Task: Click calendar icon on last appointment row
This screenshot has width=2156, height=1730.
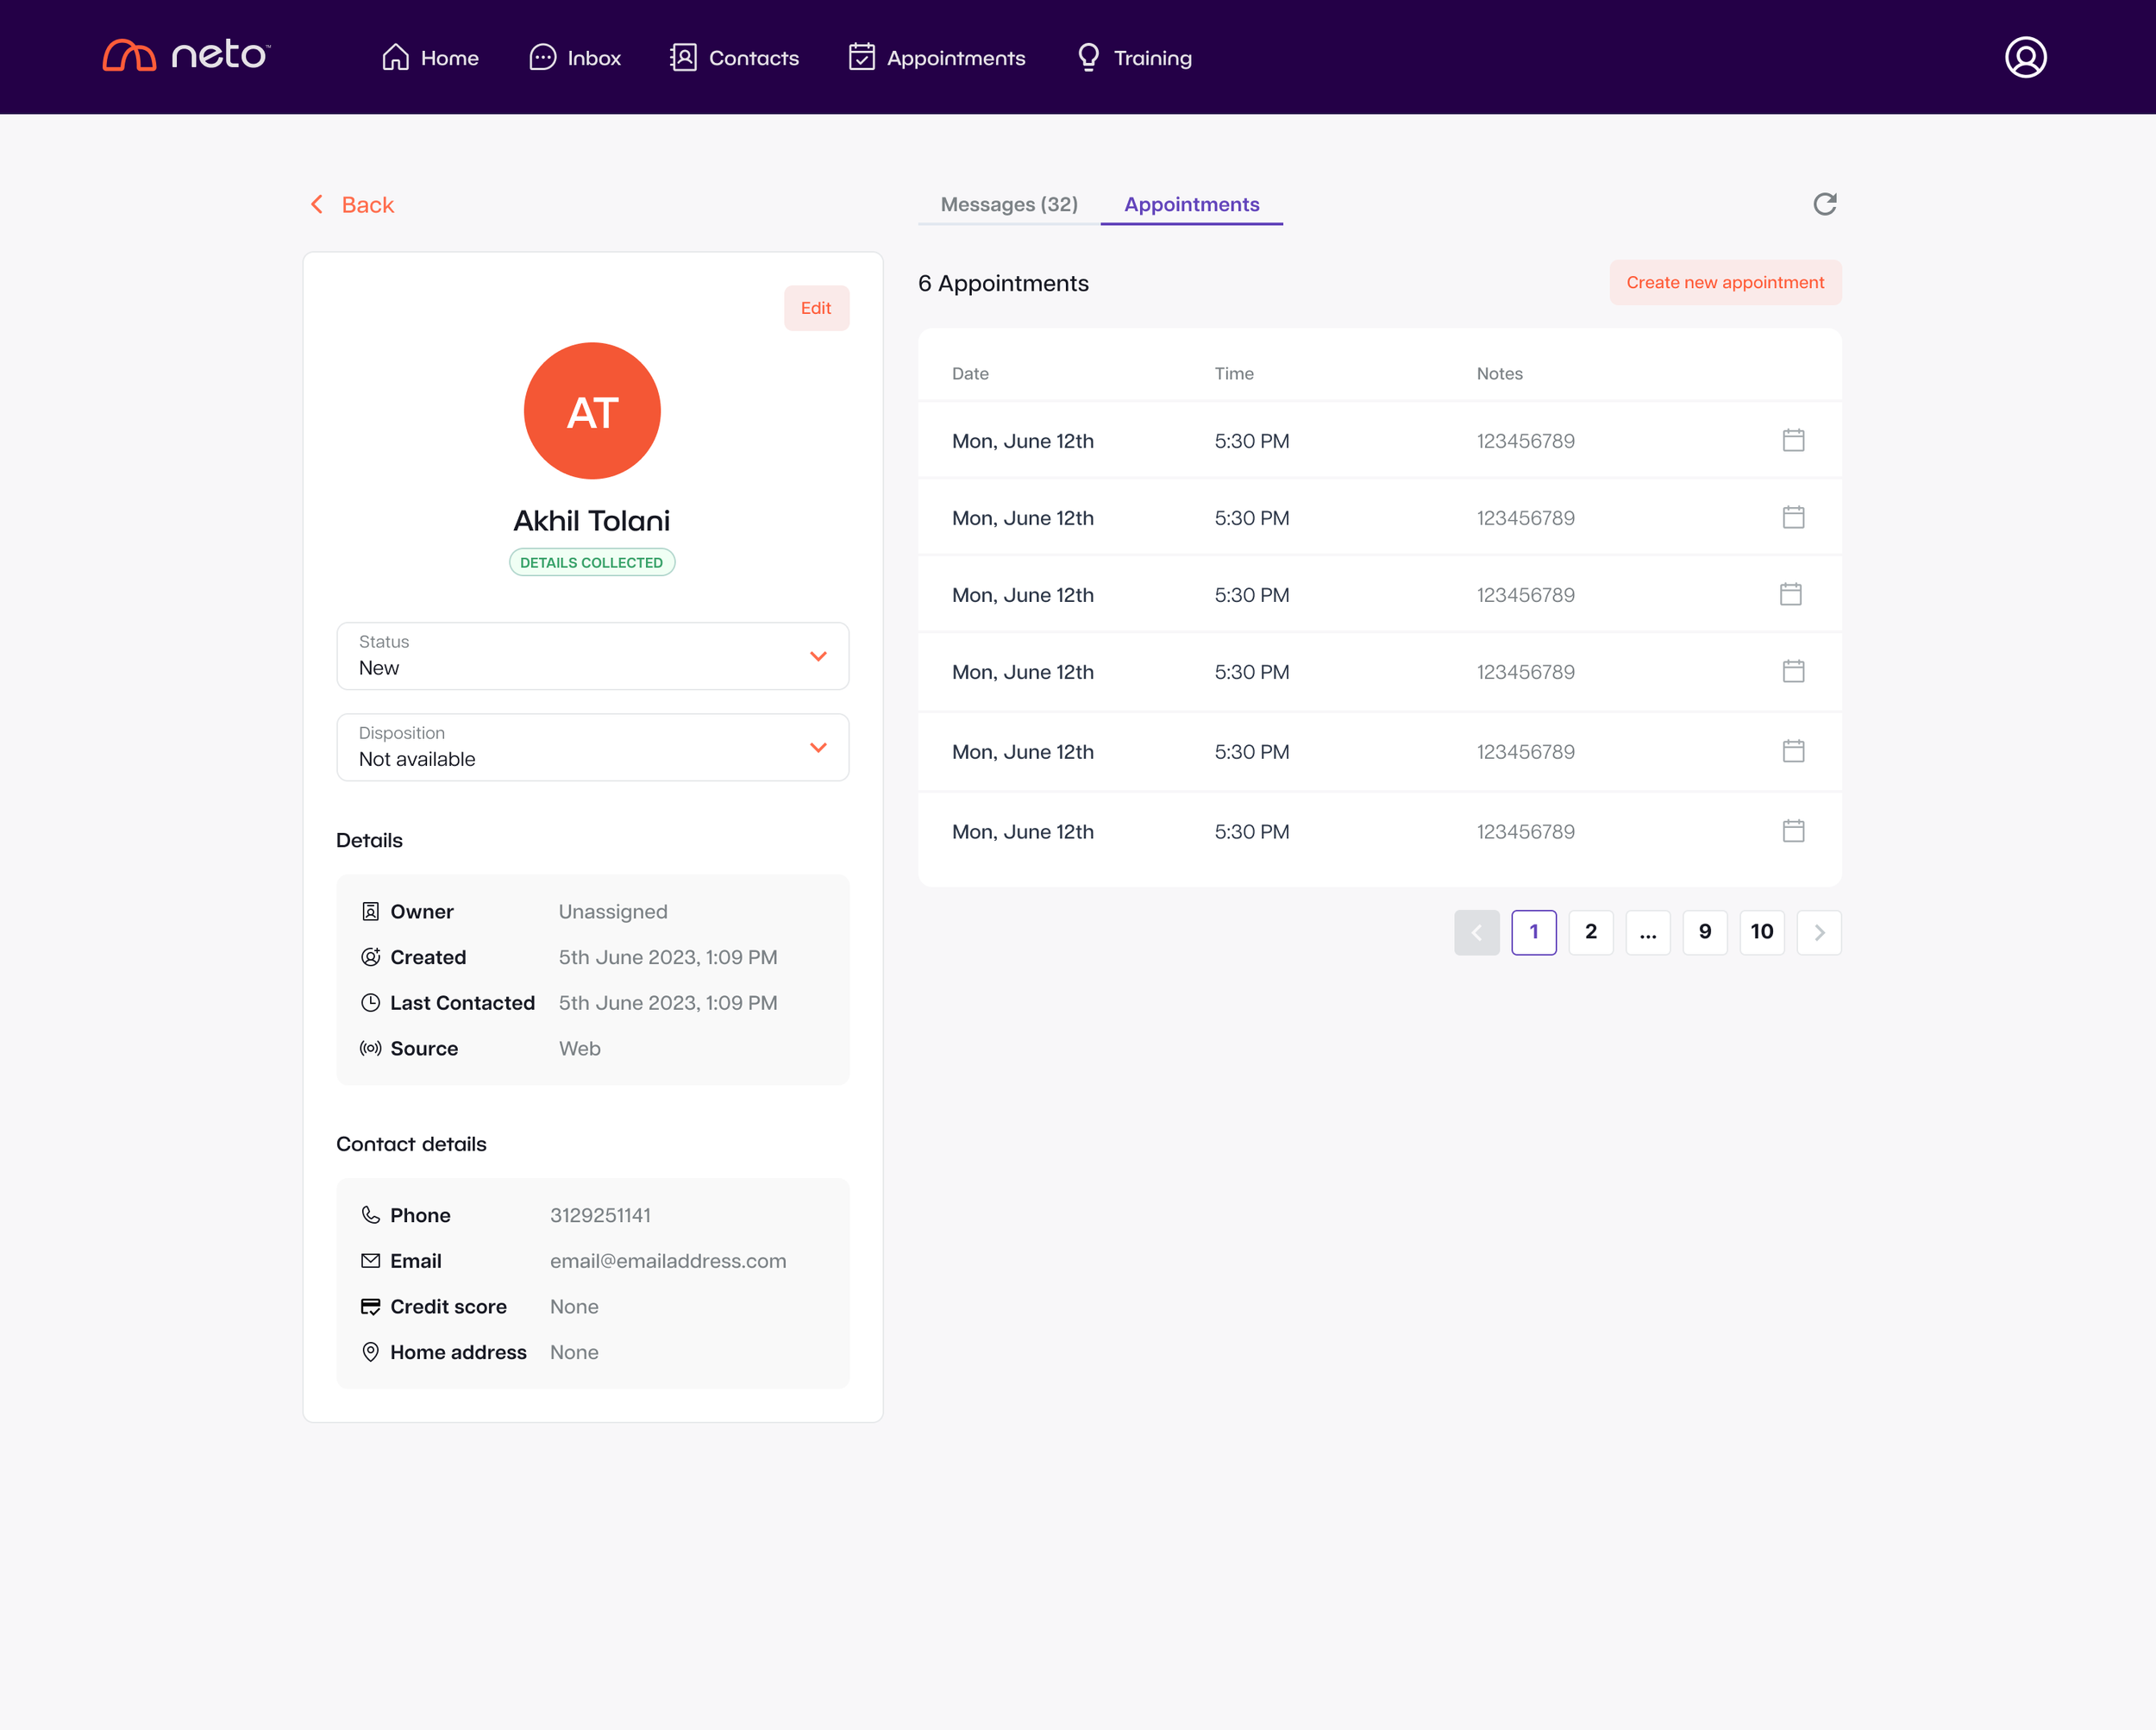Action: (1794, 828)
